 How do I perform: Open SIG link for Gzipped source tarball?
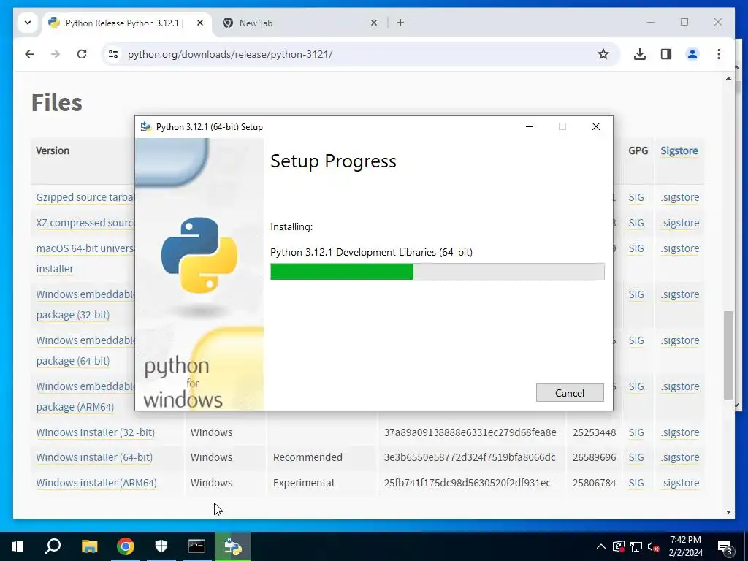[636, 197]
